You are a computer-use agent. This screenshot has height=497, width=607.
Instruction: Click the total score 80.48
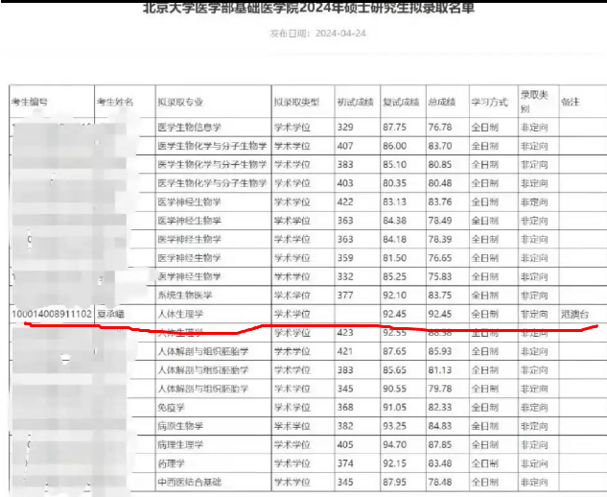(x=440, y=183)
